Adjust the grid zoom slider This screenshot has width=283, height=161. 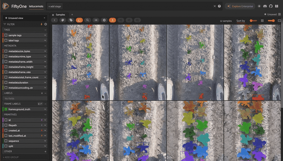click(x=253, y=21)
